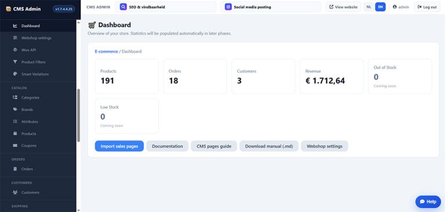
Task: Open Coupons menu item
Action: click(x=38, y=146)
